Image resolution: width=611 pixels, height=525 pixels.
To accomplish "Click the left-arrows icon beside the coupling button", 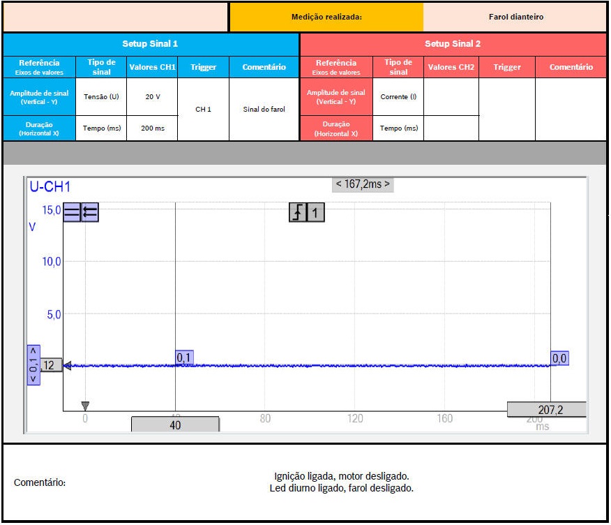I will click(90, 212).
